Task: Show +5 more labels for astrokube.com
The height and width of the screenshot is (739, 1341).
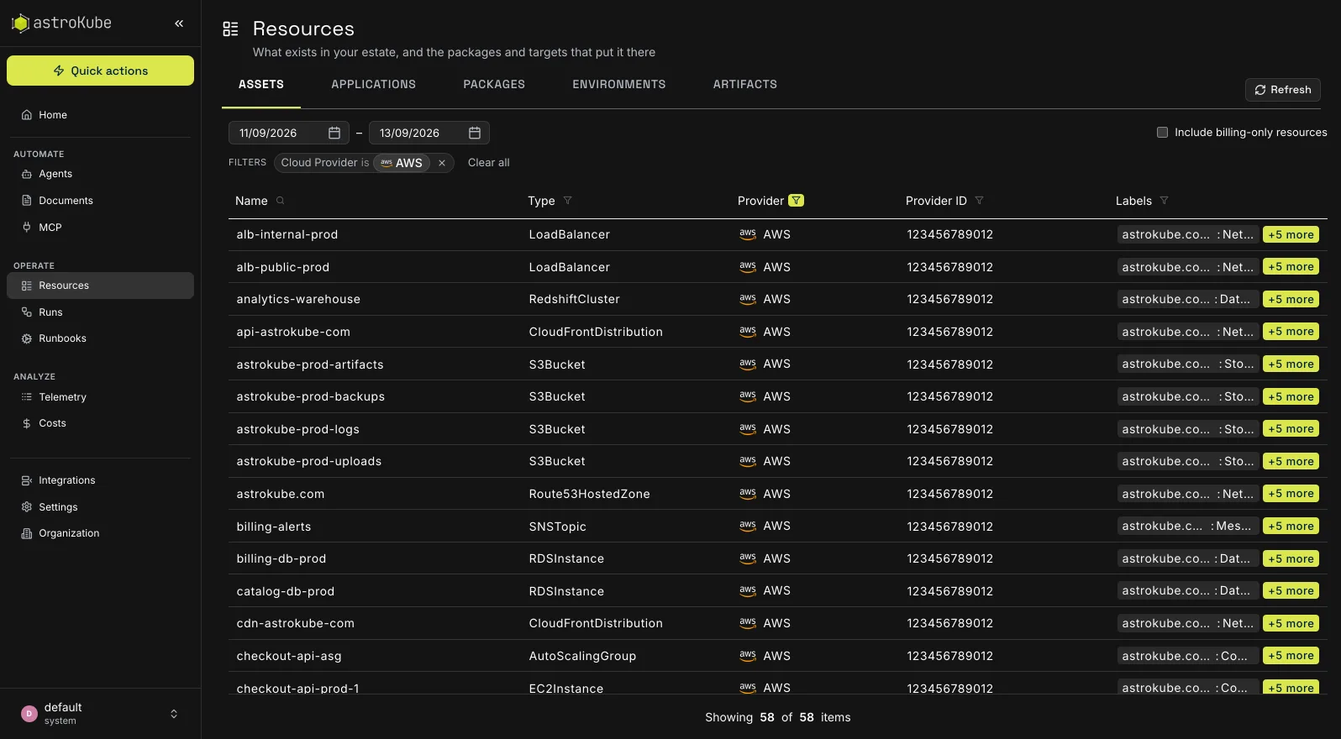Action: (1291, 494)
